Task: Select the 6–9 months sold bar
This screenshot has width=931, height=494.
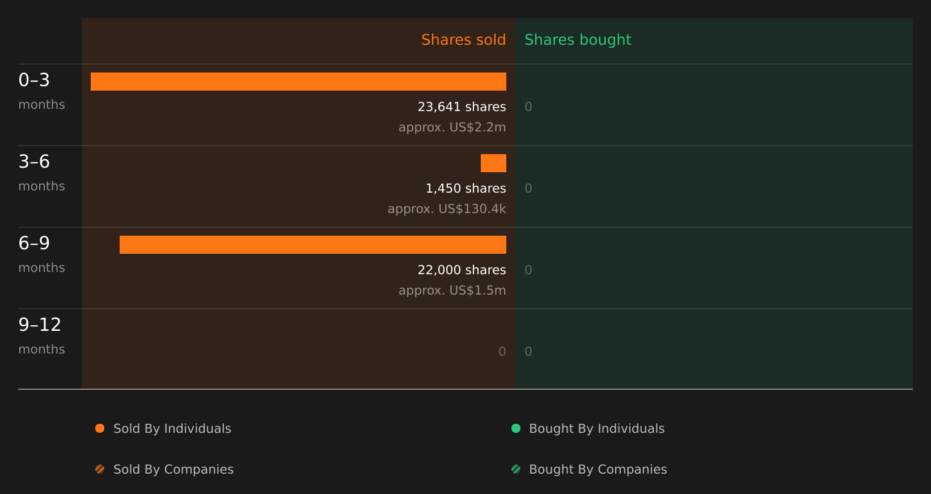Action: click(x=313, y=245)
